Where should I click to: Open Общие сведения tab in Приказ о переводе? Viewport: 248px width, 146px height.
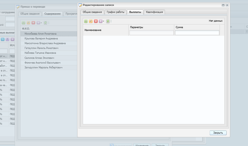tap(30, 14)
